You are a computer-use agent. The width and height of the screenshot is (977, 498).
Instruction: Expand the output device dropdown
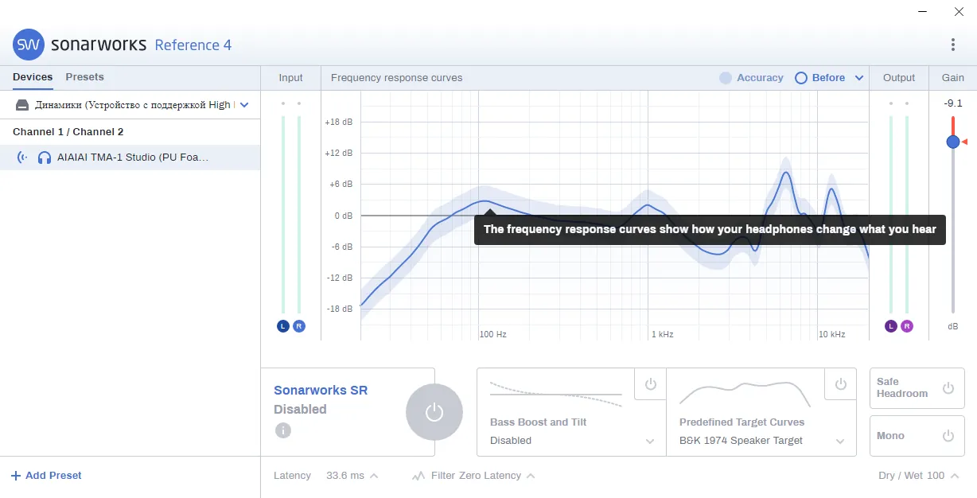[244, 105]
